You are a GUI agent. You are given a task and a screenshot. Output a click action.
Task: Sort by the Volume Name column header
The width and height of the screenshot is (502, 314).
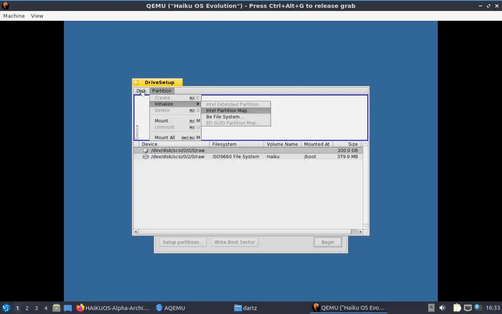(282, 144)
